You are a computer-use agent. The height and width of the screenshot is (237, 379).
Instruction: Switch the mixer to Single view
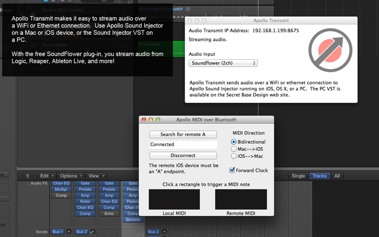pos(298,176)
